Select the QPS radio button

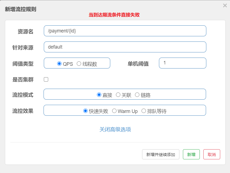59,64
